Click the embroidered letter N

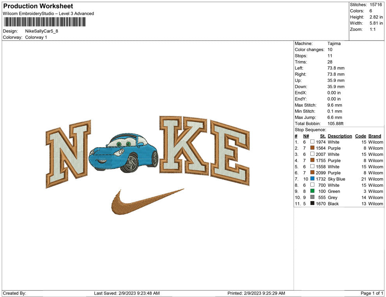(x=68, y=154)
